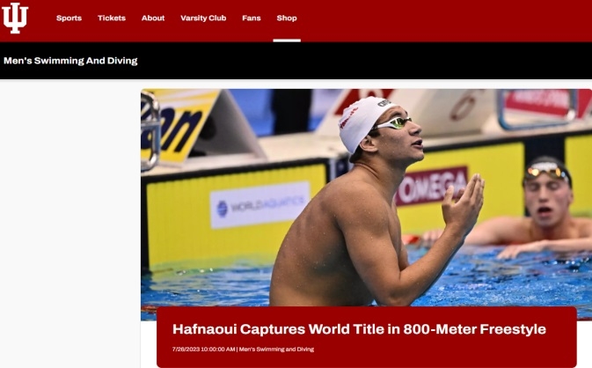Image resolution: width=592 pixels, height=368 pixels.
Task: Click the Men's Swimming and Diving category tag
Action: pyautogui.click(x=276, y=350)
